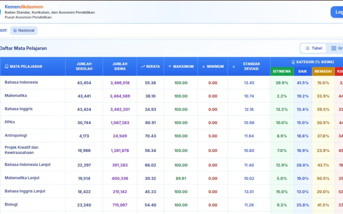The height and width of the screenshot is (214, 343).
Task: Click the Standar Deviasi column header
Action: tap(249, 66)
